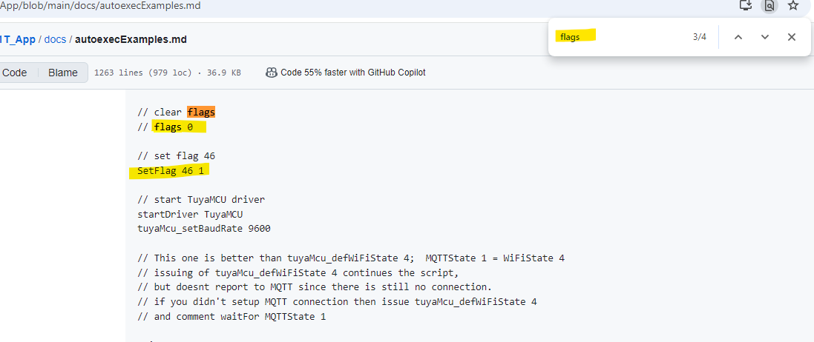Screen dimensions: 814x342
Task: Click the page search icon in address bar
Action: (769, 5)
